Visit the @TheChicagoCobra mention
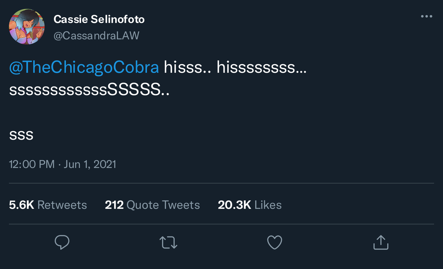The width and height of the screenshot is (443, 269). pos(84,68)
